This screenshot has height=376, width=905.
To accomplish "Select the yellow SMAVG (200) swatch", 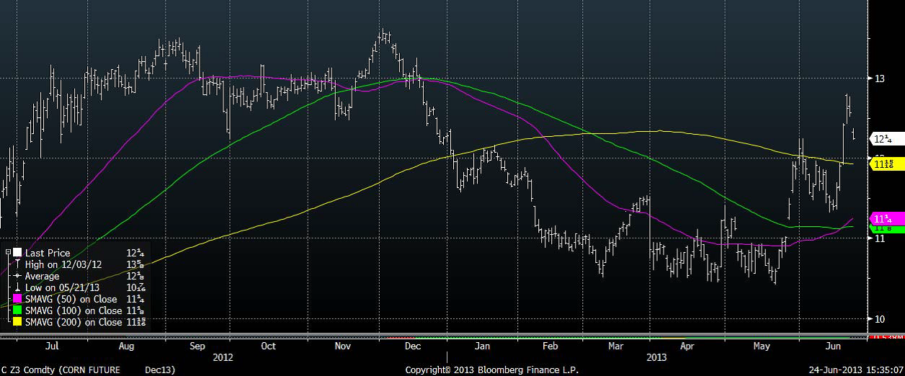I will 18,322.
